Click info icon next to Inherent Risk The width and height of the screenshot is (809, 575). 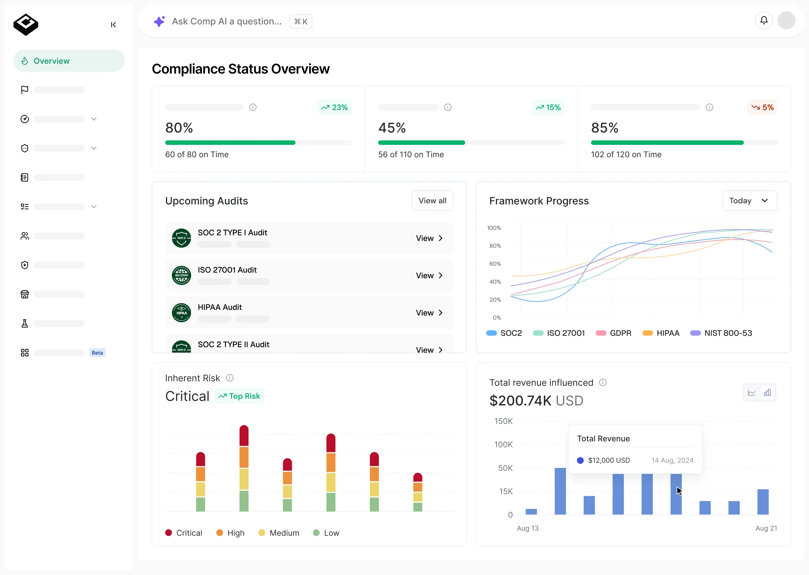click(229, 378)
